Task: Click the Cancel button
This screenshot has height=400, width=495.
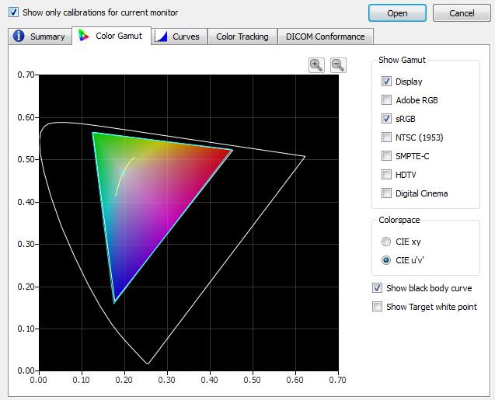Action: point(462,13)
